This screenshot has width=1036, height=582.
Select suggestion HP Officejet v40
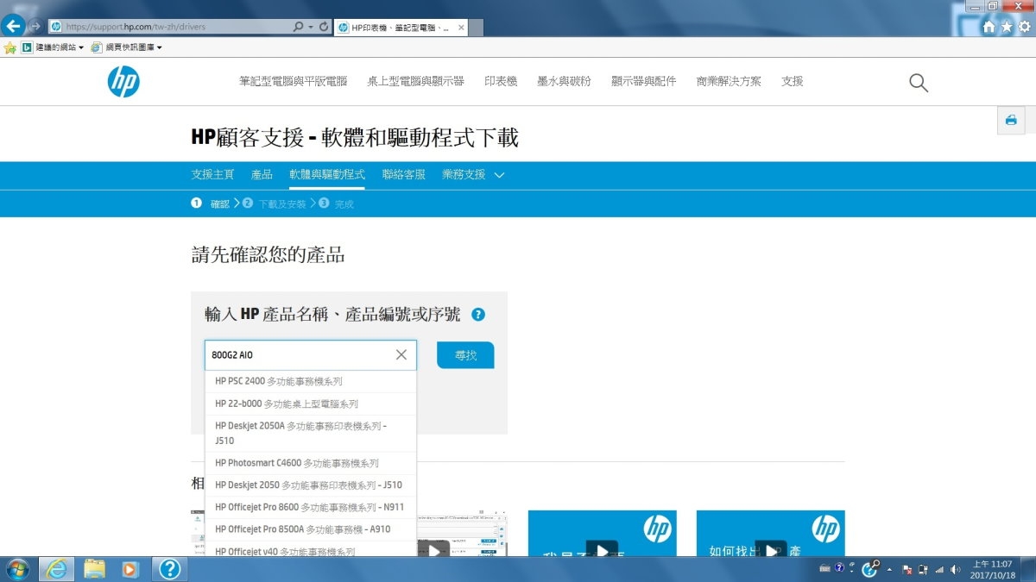311,549
